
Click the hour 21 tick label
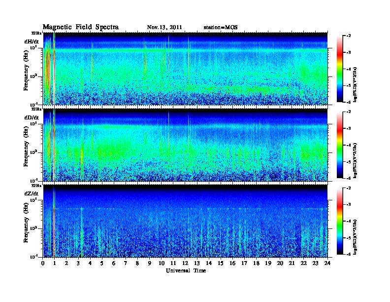292,263
